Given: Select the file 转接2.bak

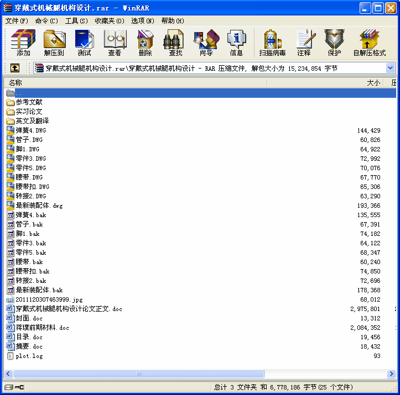Looking at the screenshot, I should click(x=26, y=281).
